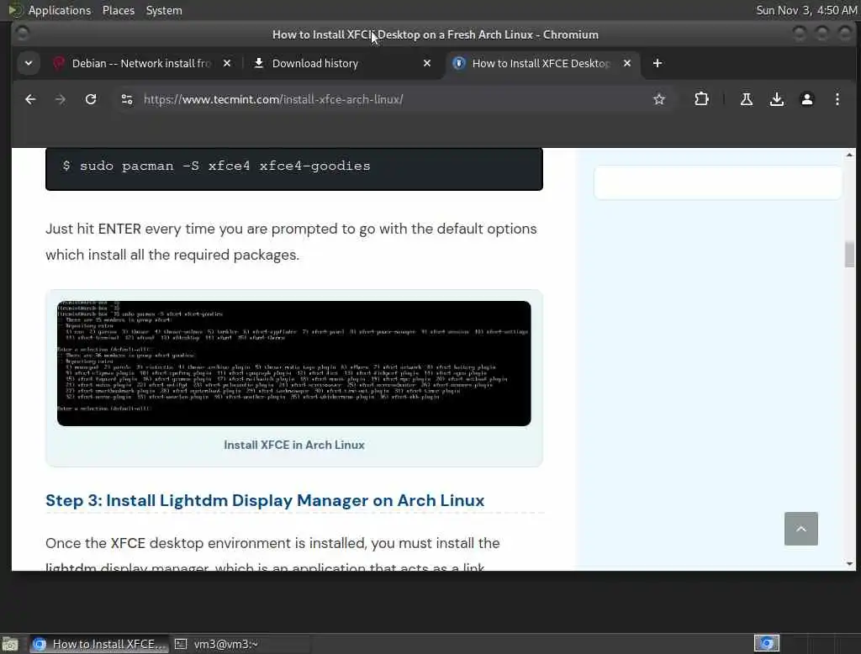Click the Tecmint tab favicon

[x=458, y=63]
